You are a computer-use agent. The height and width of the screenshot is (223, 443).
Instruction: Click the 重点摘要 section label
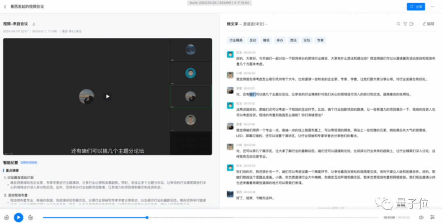12,171
